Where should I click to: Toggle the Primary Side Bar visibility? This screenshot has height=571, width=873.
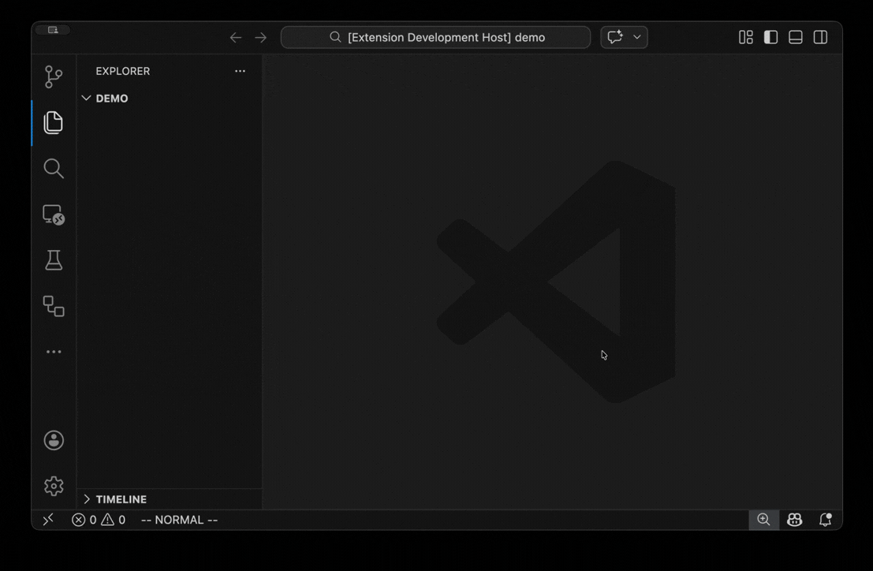coord(770,36)
